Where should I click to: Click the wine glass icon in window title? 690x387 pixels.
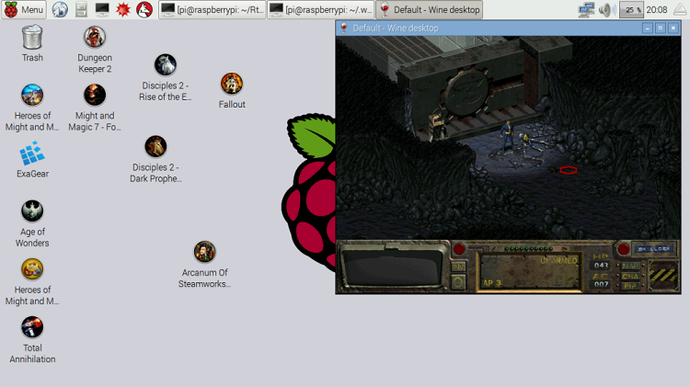tap(344, 28)
